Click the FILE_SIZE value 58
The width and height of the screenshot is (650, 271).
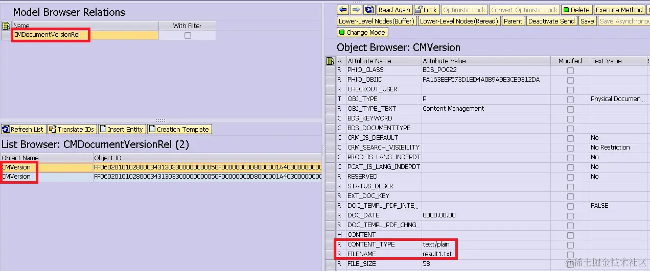[427, 264]
